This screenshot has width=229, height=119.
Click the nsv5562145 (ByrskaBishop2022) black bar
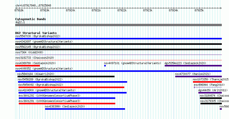pyautogui.click(x=118, y=49)
